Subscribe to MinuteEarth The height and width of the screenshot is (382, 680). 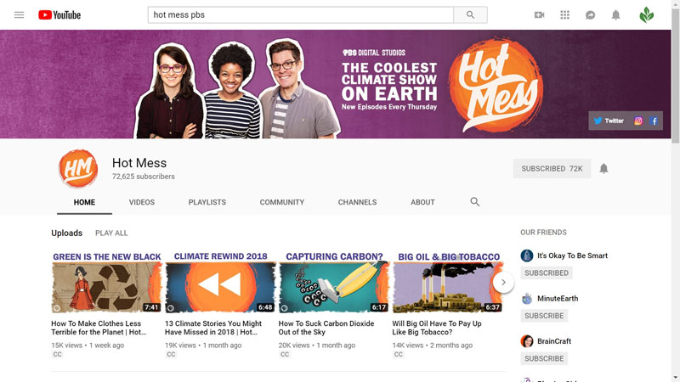coord(544,316)
